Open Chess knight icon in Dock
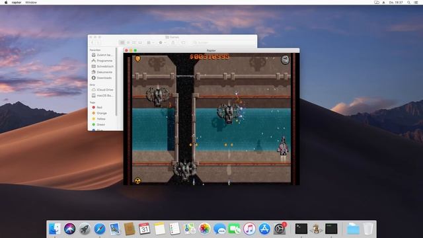Image resolution: width=423 pixels, height=238 pixels. pos(316,229)
